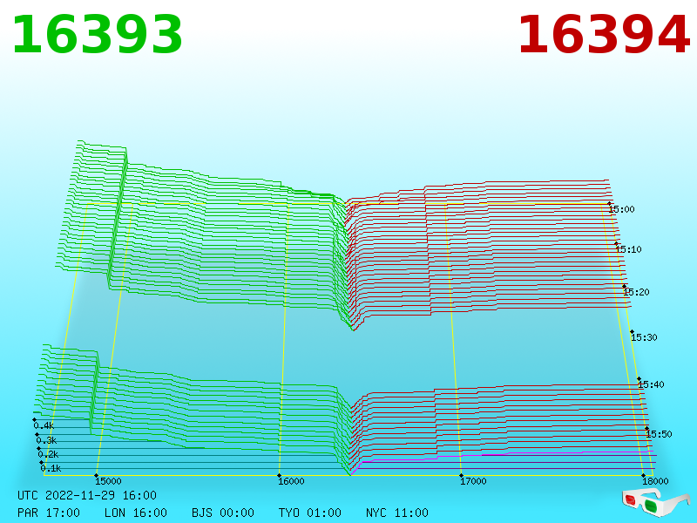Click the green bid price 16393
Viewport: 697px width, 523px height.
coord(98,35)
